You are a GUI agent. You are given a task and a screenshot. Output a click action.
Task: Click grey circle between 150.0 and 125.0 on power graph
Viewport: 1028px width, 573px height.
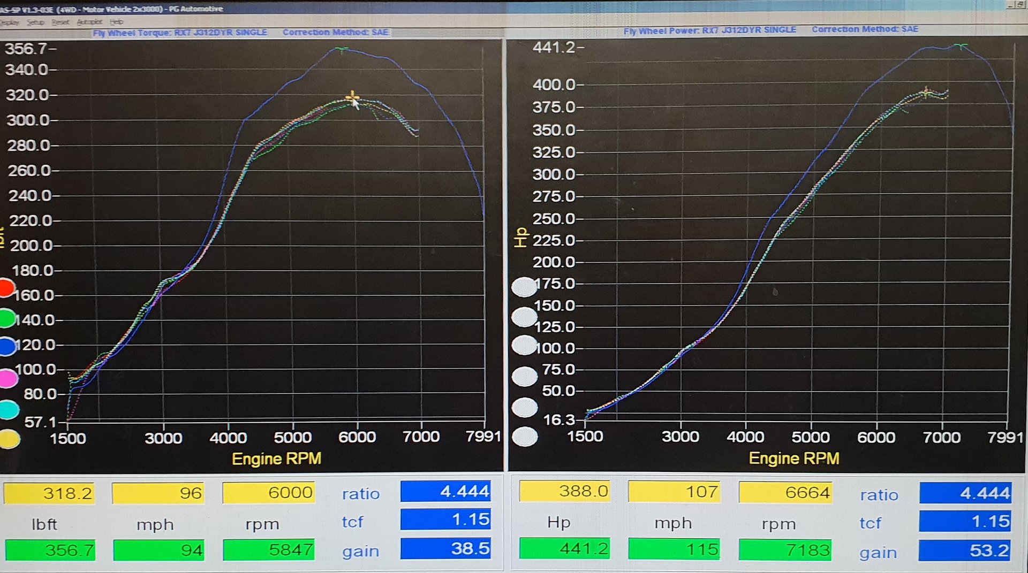point(524,317)
